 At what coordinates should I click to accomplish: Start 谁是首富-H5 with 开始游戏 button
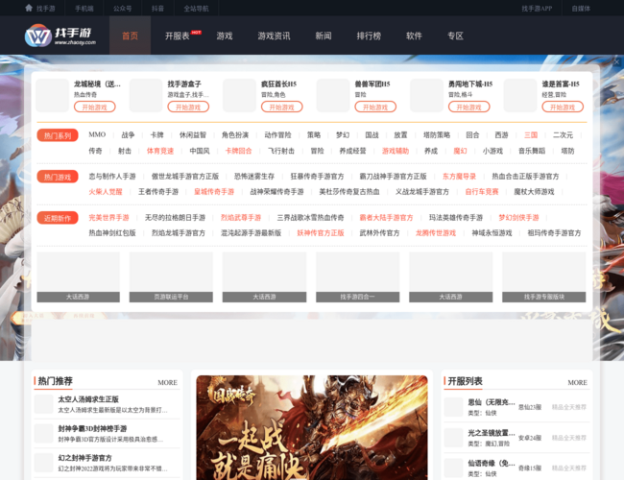pyautogui.click(x=563, y=108)
